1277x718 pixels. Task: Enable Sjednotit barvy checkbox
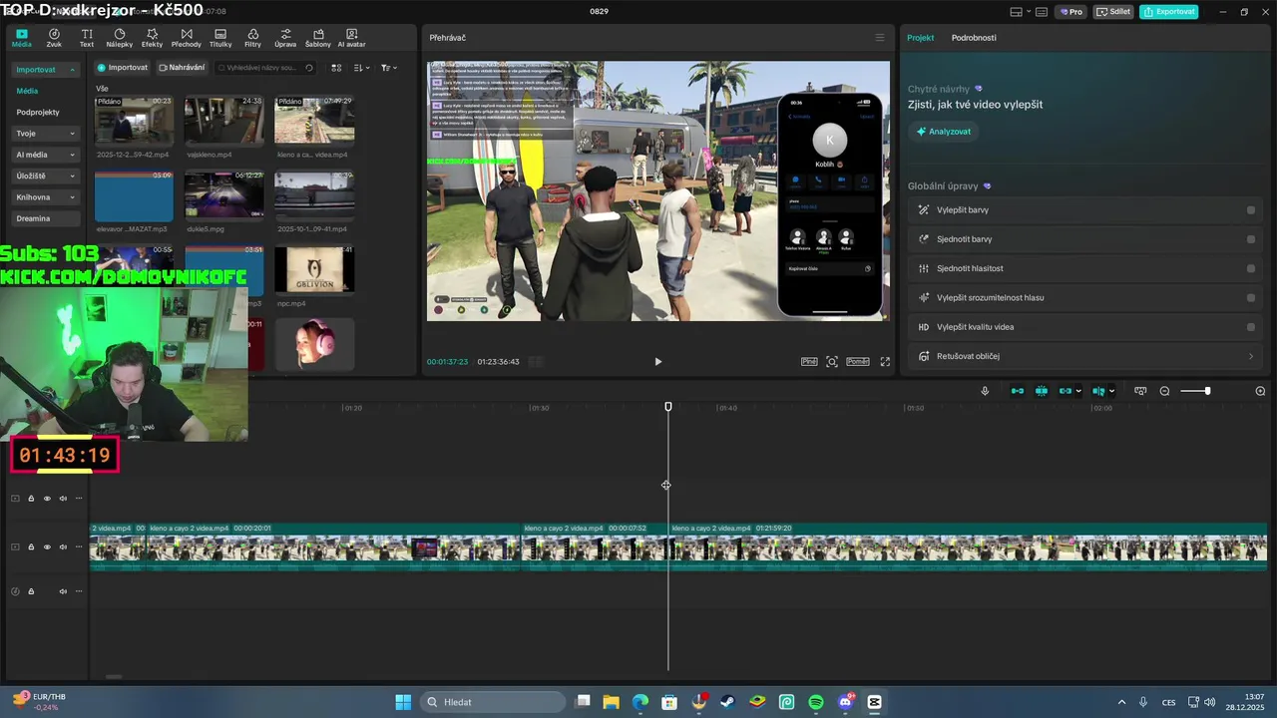(x=1251, y=239)
